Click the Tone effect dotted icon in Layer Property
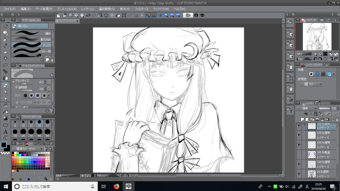The width and height of the screenshot is (340, 191). click(x=323, y=74)
